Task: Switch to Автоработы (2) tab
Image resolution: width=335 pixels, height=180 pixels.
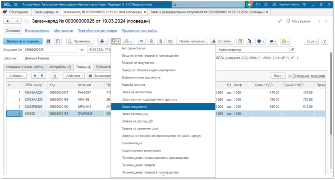Action: pyautogui.click(x=60, y=67)
